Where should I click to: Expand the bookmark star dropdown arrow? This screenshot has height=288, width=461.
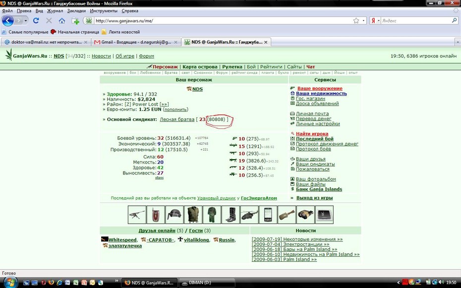(x=364, y=21)
